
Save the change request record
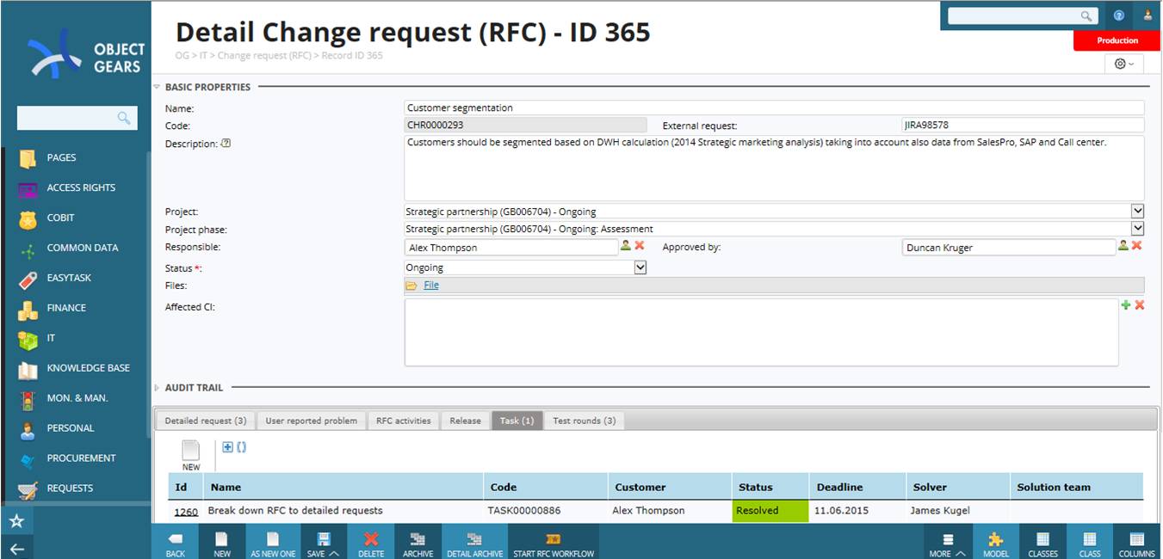pyautogui.click(x=322, y=544)
